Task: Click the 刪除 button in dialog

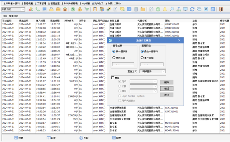Action: 167,82
